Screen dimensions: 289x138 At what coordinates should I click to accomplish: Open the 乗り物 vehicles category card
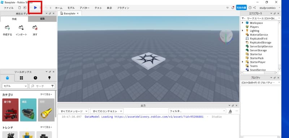(10, 110)
